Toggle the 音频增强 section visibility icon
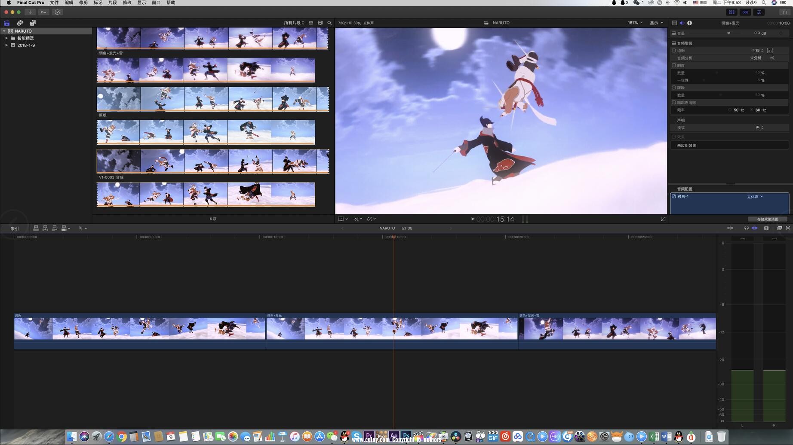Screen dimensions: 793x445 [x=674, y=43]
